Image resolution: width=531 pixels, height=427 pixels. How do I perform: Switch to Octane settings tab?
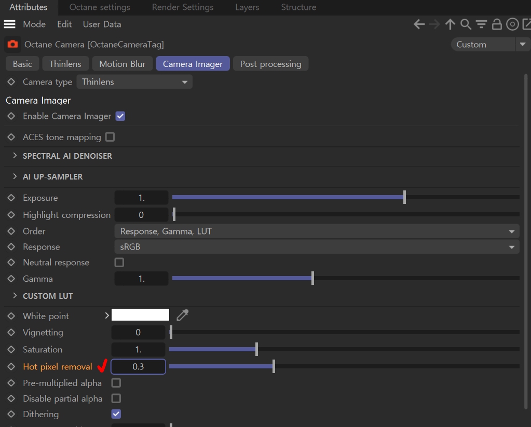100,7
